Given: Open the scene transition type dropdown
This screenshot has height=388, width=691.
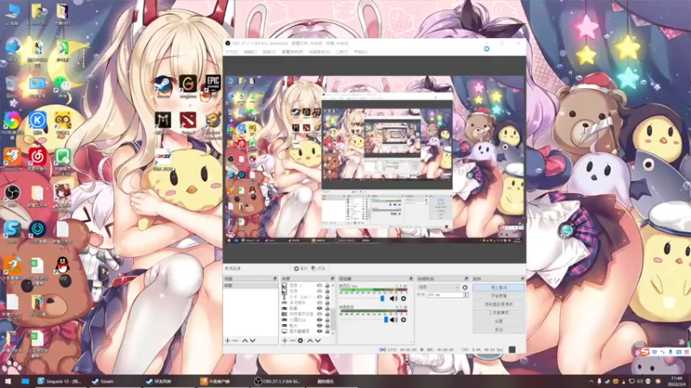Looking at the screenshot, I should tap(438, 287).
